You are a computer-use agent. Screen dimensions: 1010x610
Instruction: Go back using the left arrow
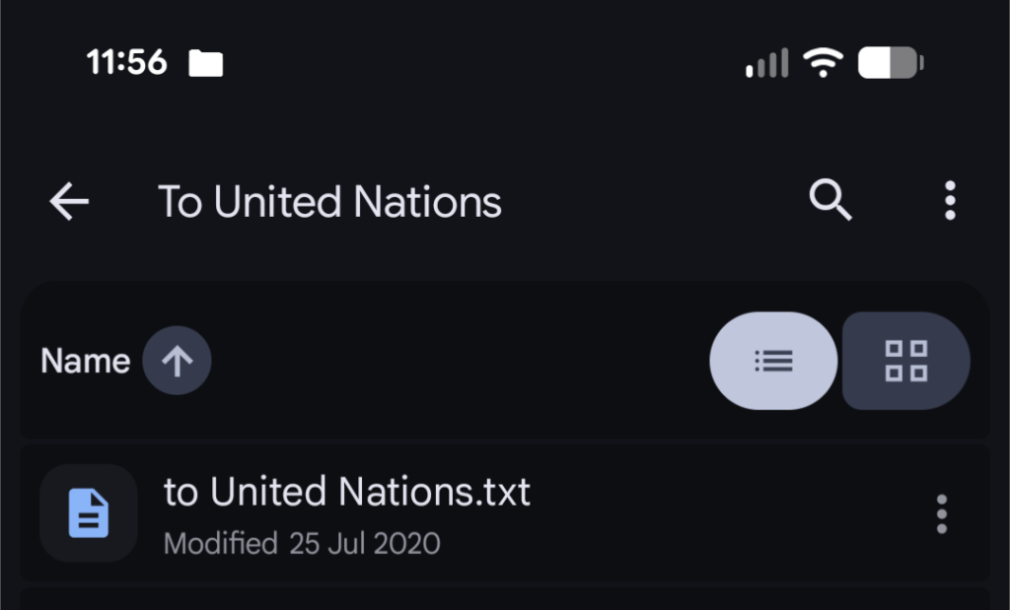(69, 202)
